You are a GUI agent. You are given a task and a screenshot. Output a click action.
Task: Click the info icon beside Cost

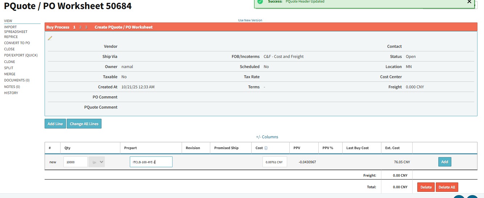(266, 148)
